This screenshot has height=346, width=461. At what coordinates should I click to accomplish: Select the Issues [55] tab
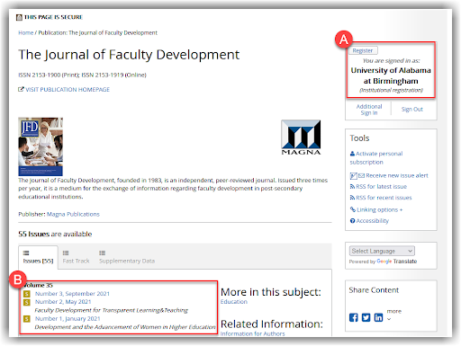click(x=38, y=257)
